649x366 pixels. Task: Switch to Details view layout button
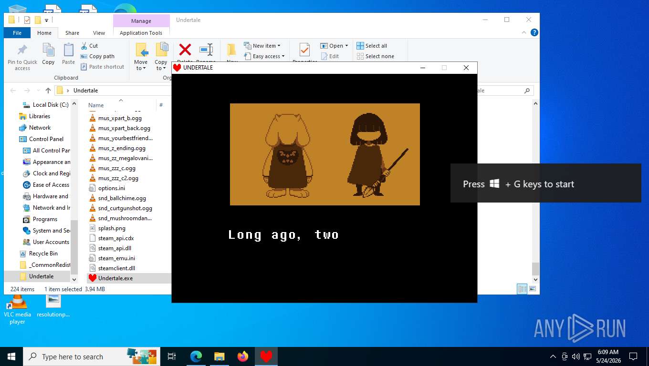(x=523, y=289)
